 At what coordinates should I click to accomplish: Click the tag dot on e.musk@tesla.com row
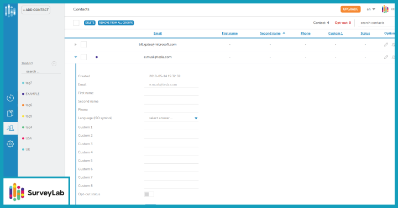pyautogui.click(x=96, y=57)
